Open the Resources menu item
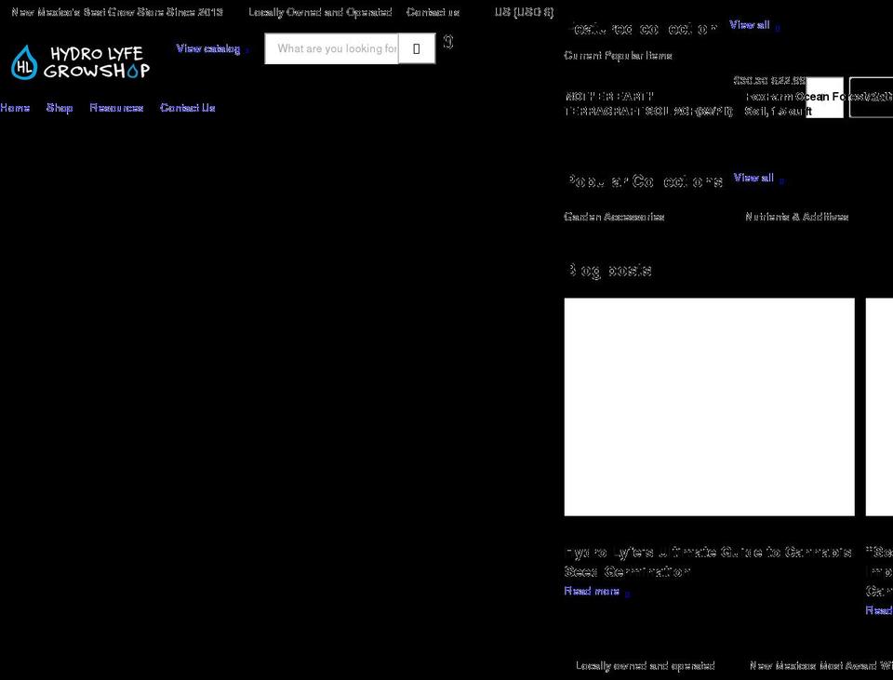The height and width of the screenshot is (680, 893). tap(116, 108)
